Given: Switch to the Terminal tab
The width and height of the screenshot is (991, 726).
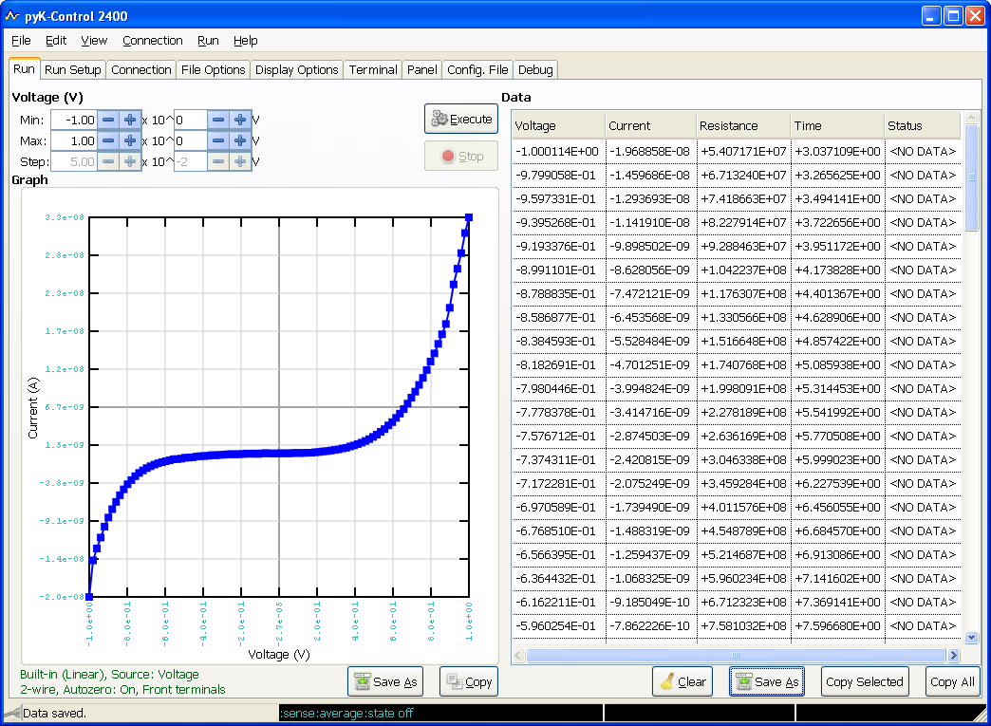Looking at the screenshot, I should click(373, 69).
